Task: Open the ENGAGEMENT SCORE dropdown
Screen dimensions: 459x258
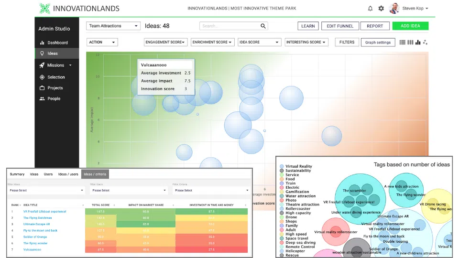Action: pyautogui.click(x=166, y=42)
